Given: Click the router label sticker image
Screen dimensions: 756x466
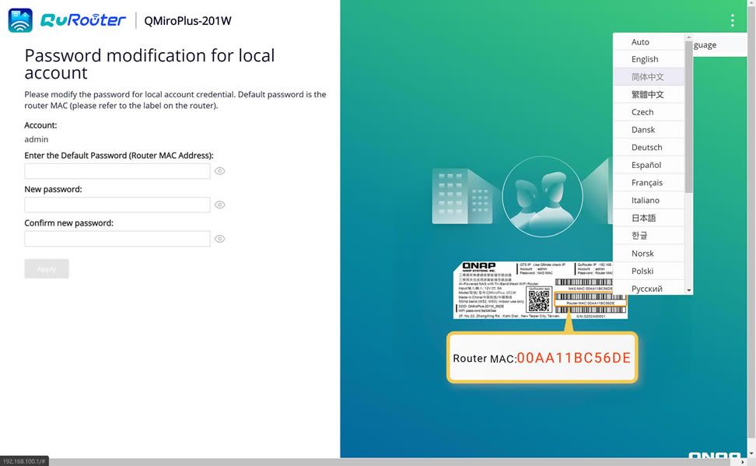Looking at the screenshot, I should click(540, 290).
